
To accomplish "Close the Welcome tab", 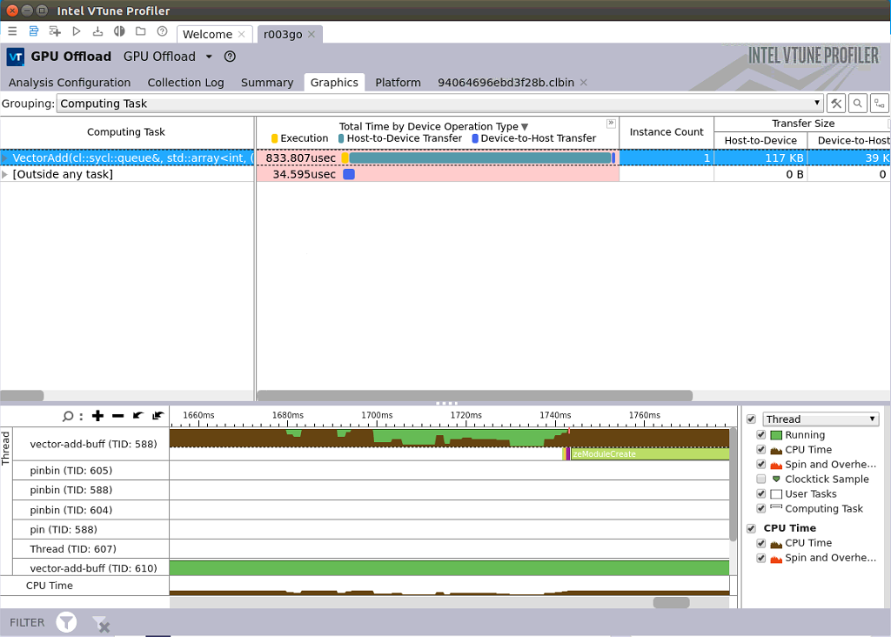I will [x=242, y=34].
